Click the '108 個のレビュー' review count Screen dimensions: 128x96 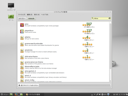click(89, 34)
